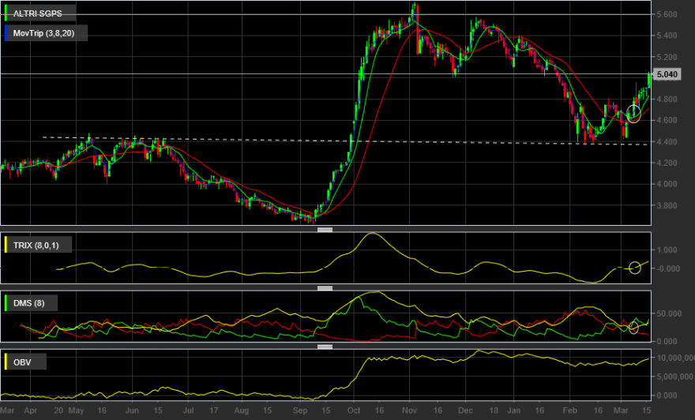Click the Aug label on time axis

pos(241,411)
